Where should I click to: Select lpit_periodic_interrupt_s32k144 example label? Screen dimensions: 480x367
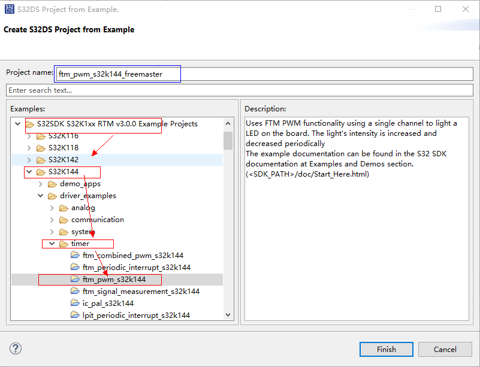136,315
